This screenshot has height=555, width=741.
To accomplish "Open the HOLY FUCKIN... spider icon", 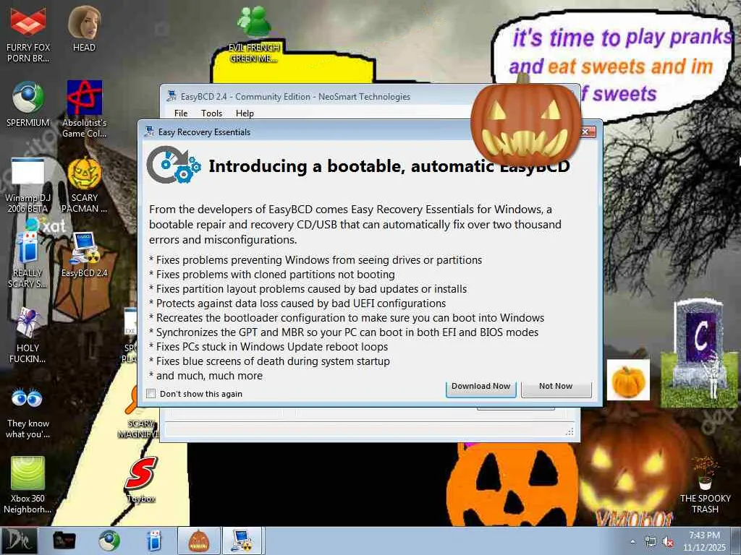I will tap(28, 335).
